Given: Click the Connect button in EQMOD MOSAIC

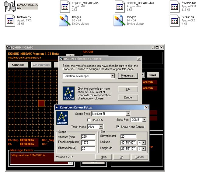Looking at the screenshot, I should 18,65.
